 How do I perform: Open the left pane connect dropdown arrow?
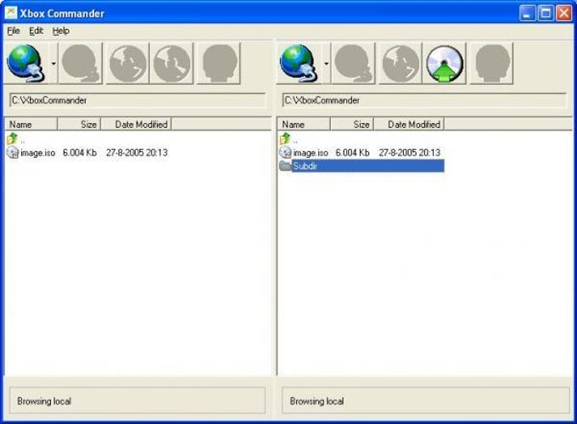point(53,64)
